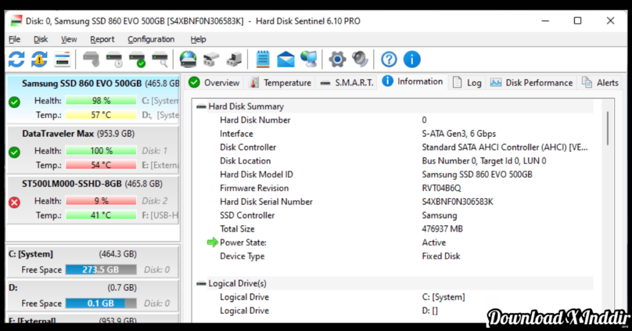Click the serial number S4XBNF0N306583K value
Image resolution: width=632 pixels, height=331 pixels.
(457, 201)
